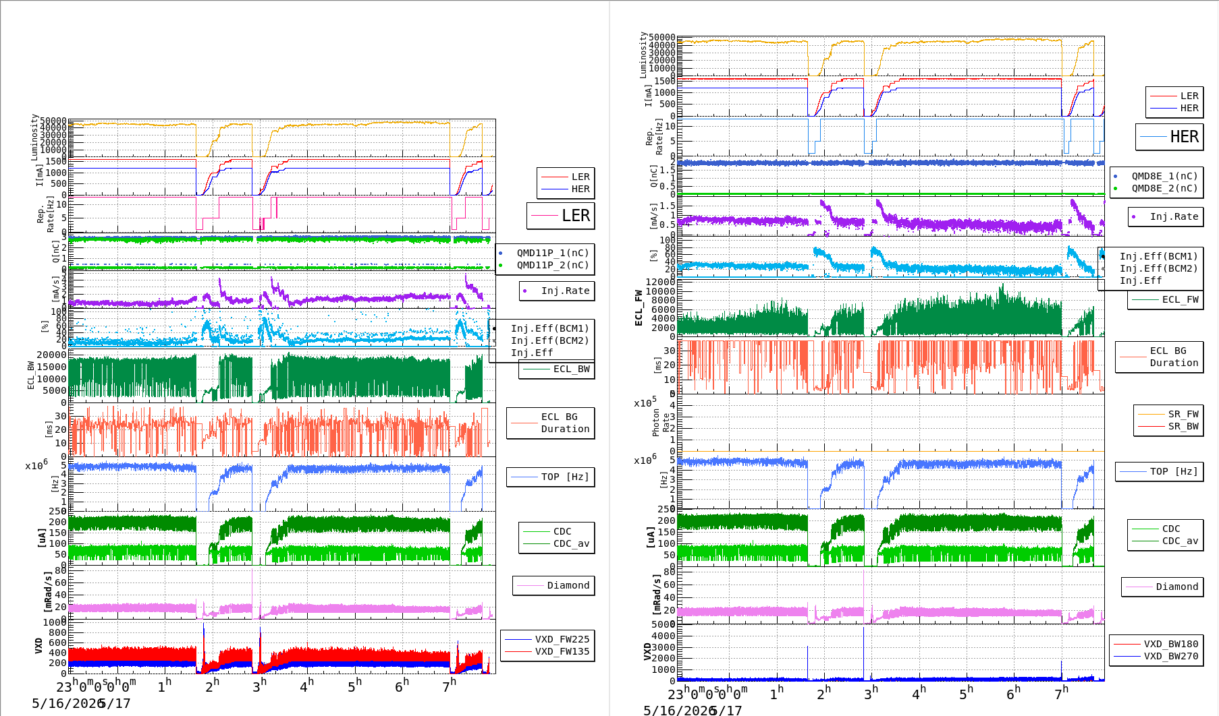This screenshot has height=716, width=1219.
Task: Click right ECL BG Duration legend
Action: click(1160, 357)
